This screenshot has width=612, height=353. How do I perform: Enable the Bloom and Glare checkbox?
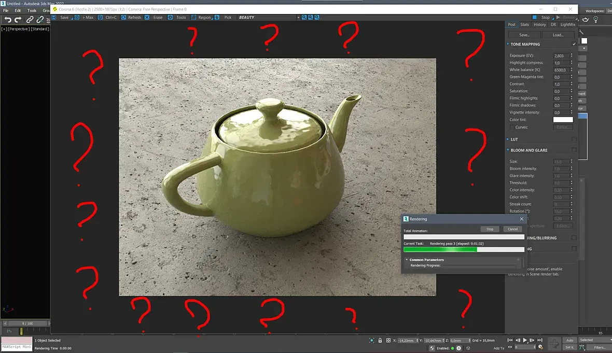[574, 150]
